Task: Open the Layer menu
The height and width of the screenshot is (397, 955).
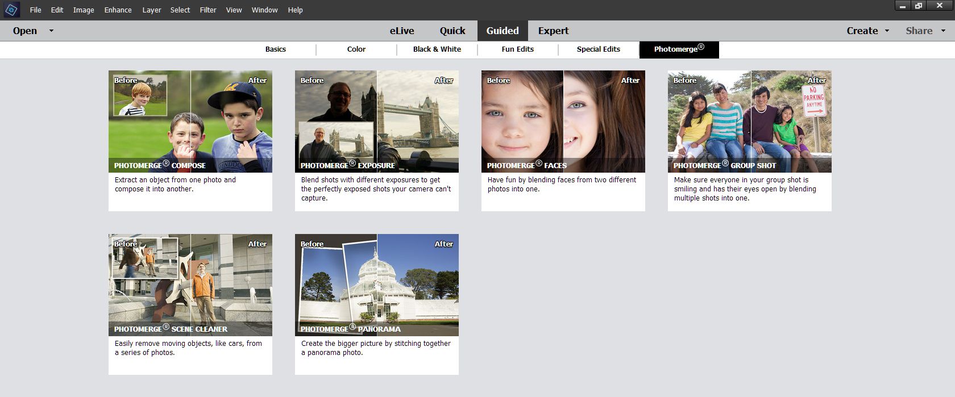Action: [152, 10]
